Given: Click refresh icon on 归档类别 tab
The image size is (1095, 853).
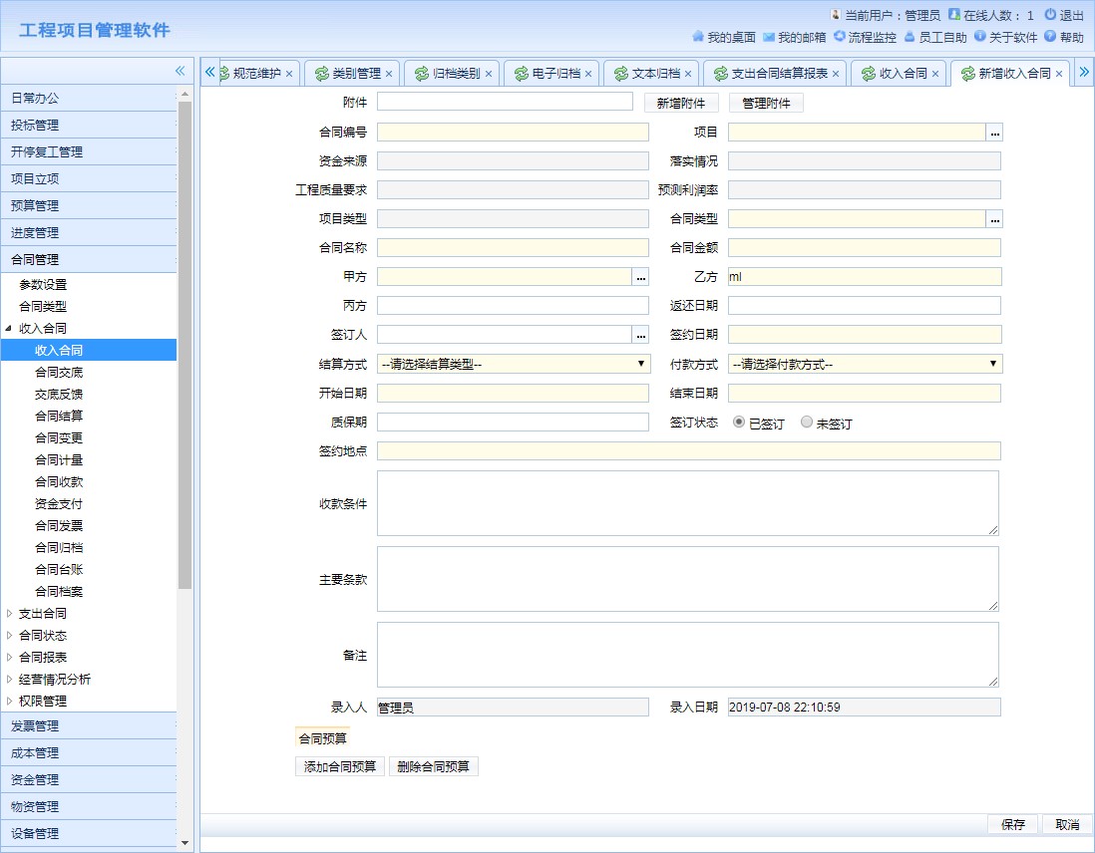Looking at the screenshot, I should pyautogui.click(x=421, y=74).
